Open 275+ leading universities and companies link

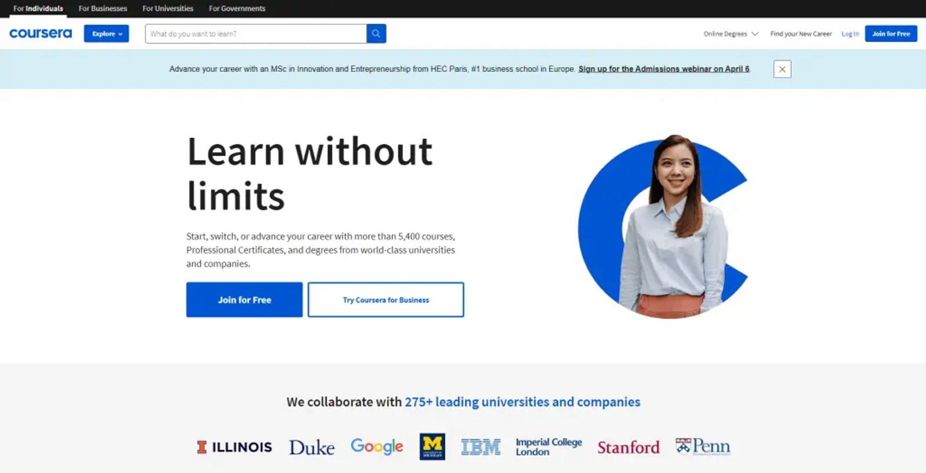[523, 402]
